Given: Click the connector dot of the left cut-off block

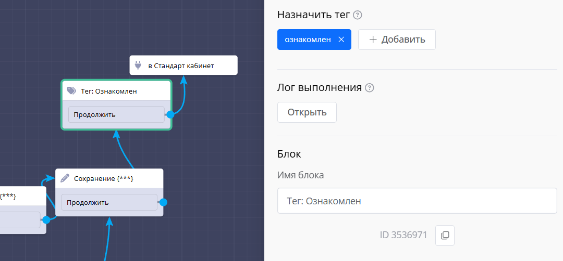Looking at the screenshot, I should click(x=46, y=220).
